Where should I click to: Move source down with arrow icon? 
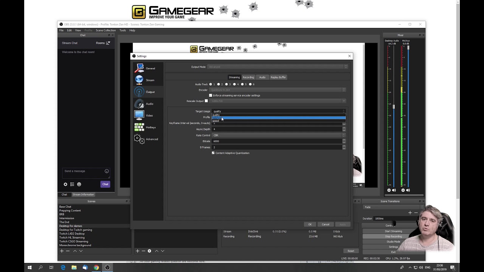coord(163,251)
